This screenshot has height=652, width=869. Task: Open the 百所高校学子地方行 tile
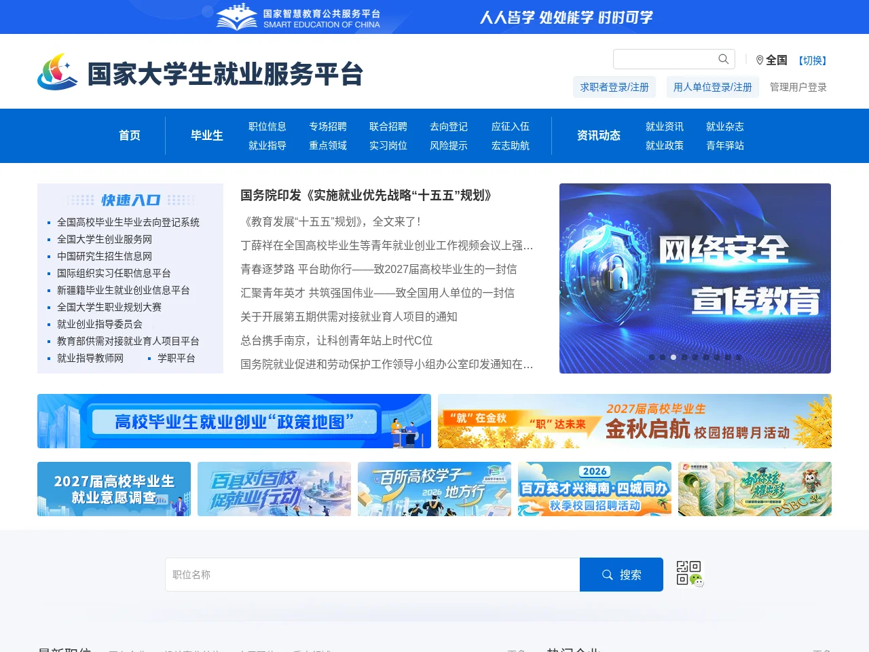tap(434, 489)
